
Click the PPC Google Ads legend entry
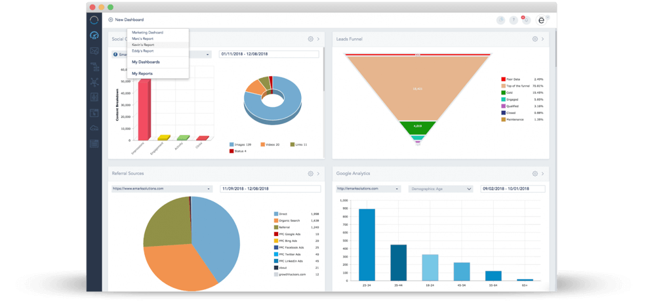297,234
